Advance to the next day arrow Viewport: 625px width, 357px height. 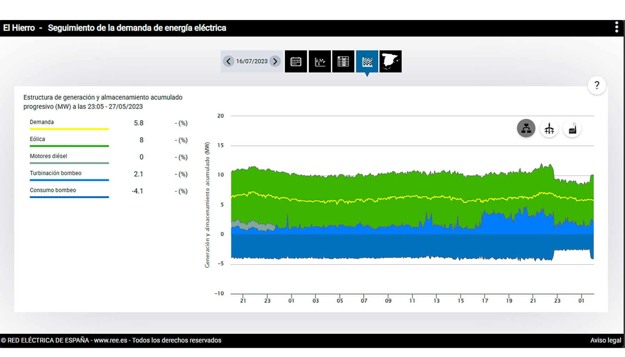pos(275,61)
